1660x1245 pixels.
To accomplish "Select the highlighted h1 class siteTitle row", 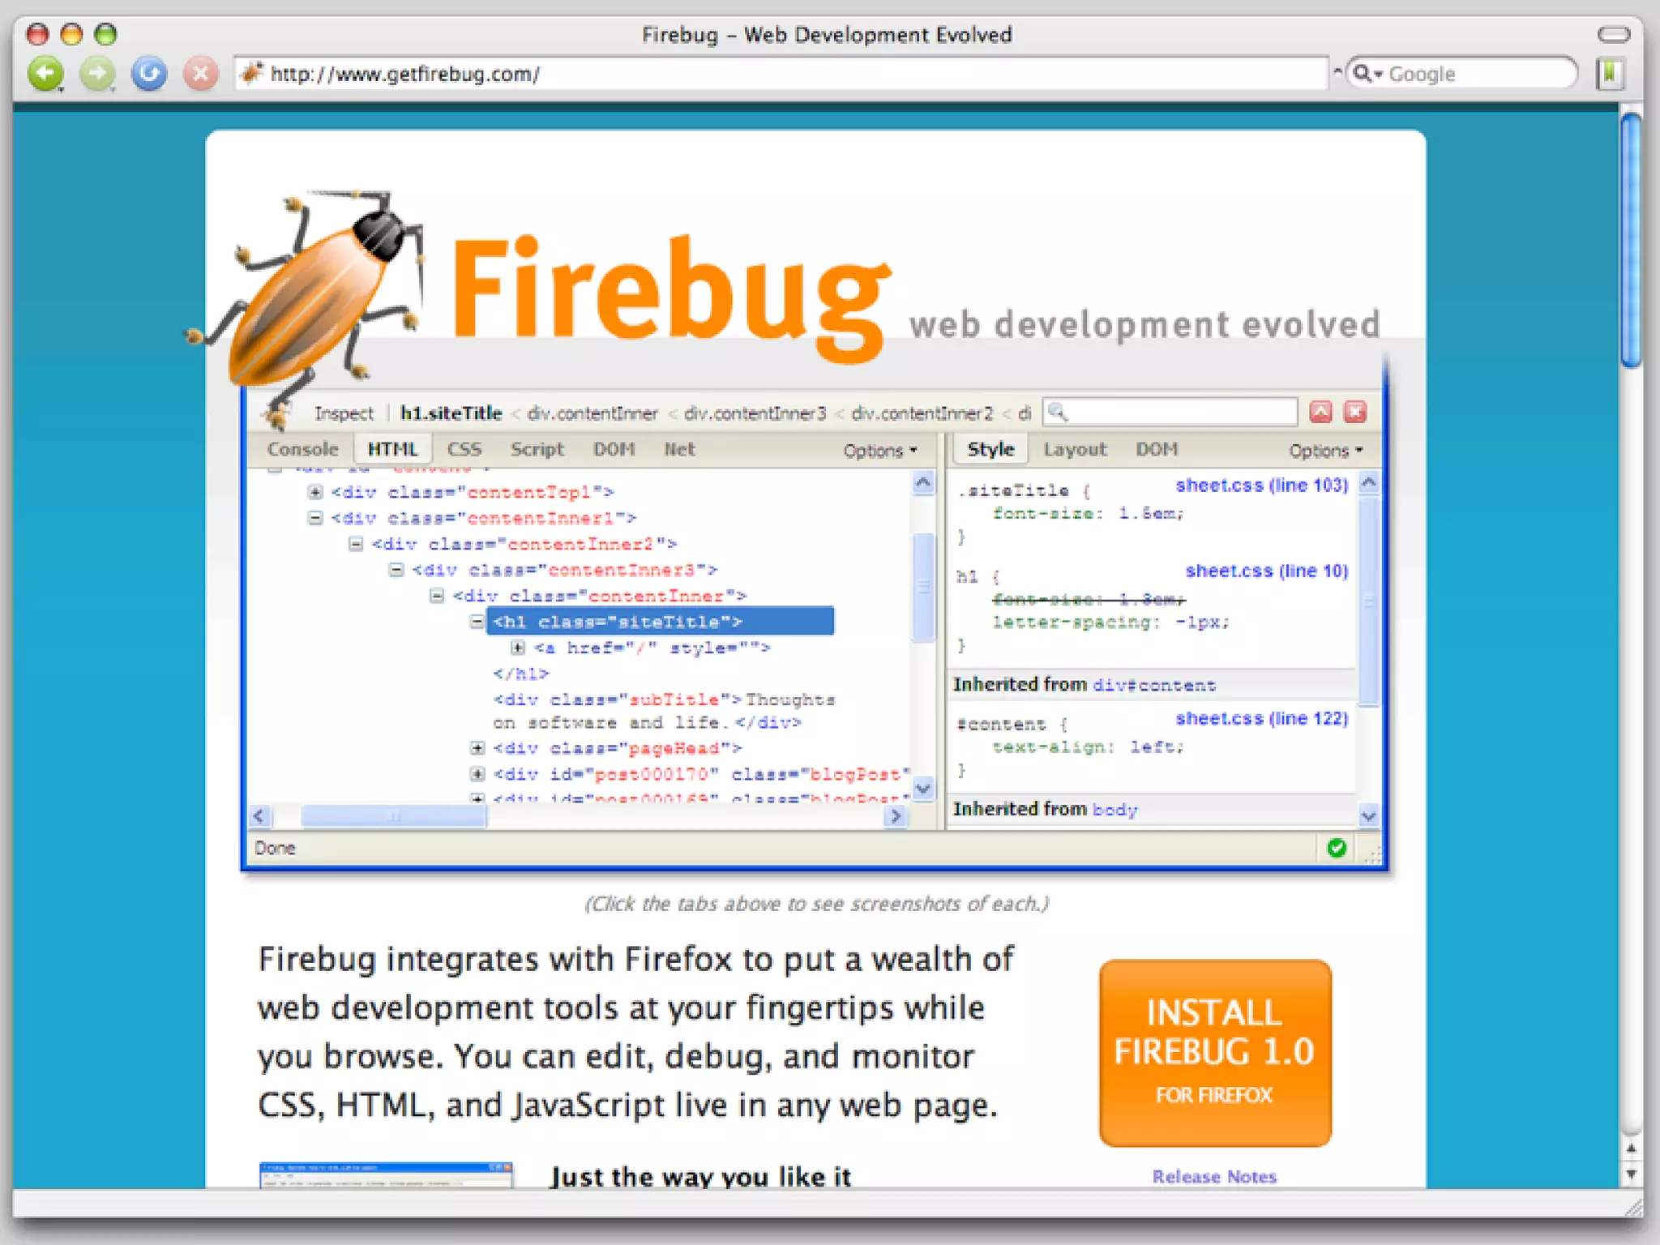I will 660,622.
